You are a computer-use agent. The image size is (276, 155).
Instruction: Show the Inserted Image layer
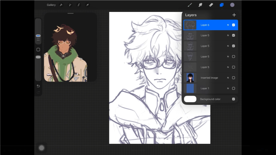(x=233, y=78)
